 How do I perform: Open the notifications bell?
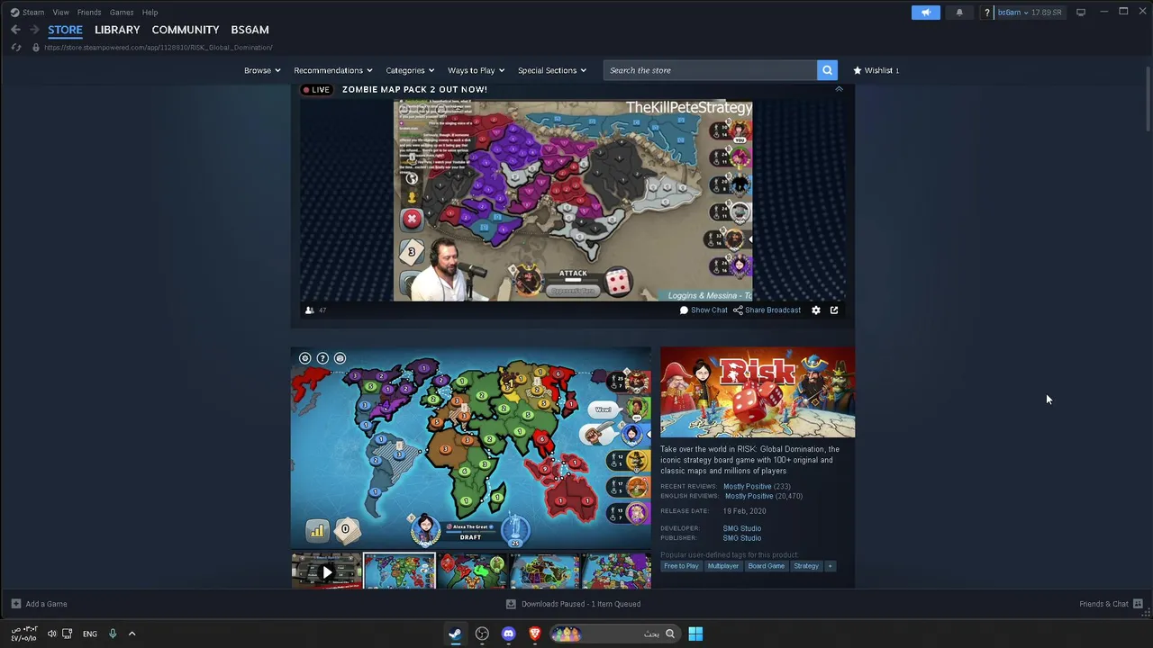click(x=959, y=13)
